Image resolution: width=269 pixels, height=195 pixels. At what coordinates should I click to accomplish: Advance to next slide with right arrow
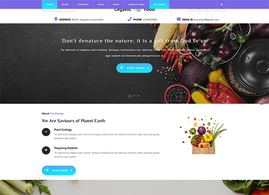pyautogui.click(x=248, y=58)
